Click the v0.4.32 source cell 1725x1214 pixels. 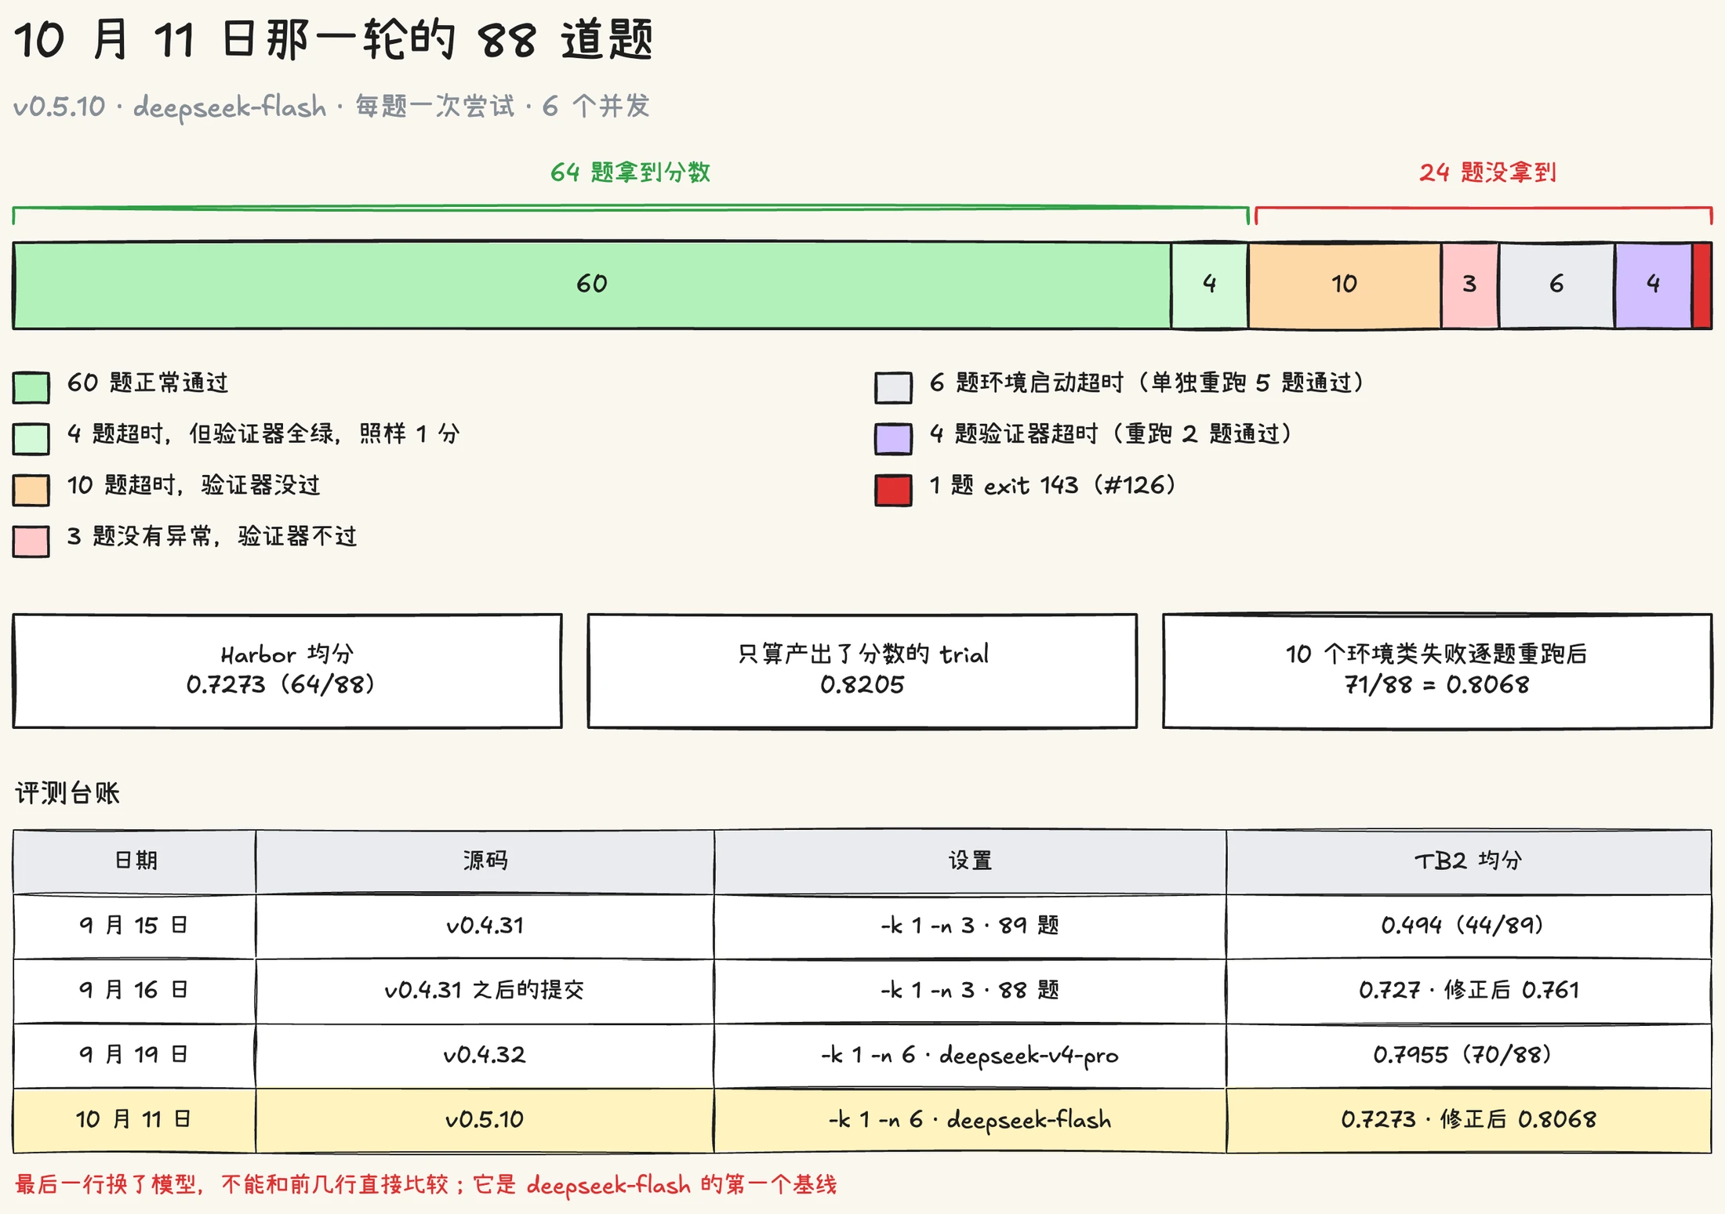485,1055
